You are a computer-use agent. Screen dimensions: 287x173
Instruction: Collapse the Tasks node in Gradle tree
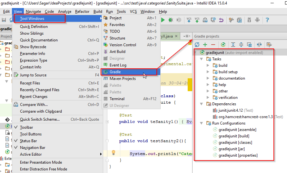(201, 59)
